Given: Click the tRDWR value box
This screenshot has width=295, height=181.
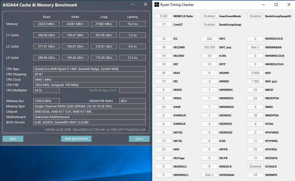Looking at the screenshot, I should tap(209, 73).
